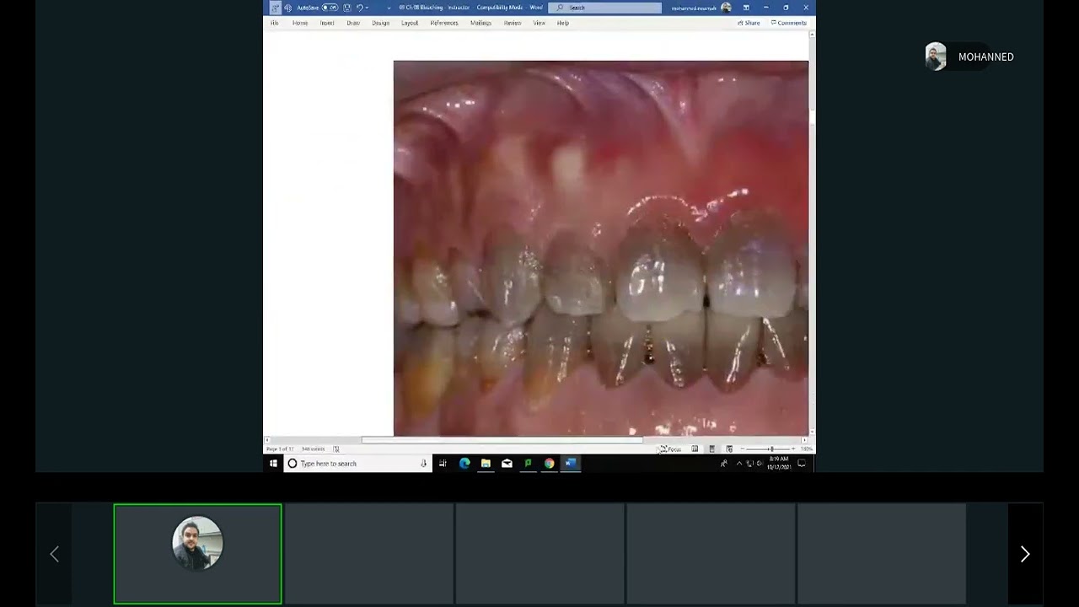Switch to Read Mode view icon
The height and width of the screenshot is (607, 1079).
tap(695, 449)
